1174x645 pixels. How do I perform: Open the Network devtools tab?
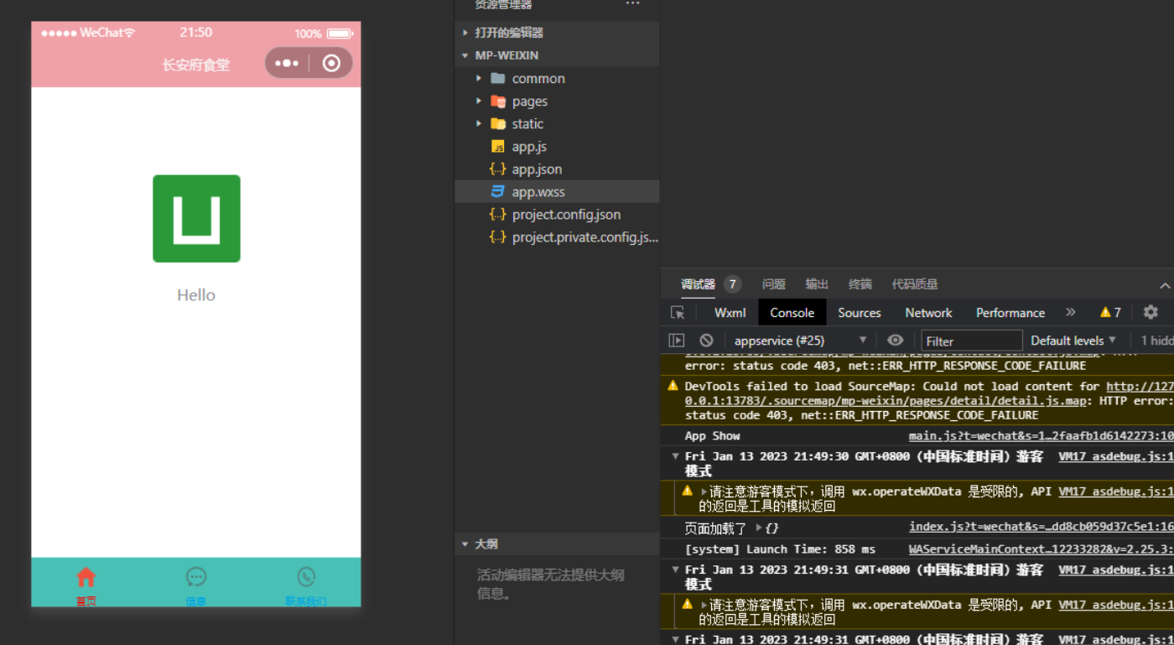pos(928,313)
